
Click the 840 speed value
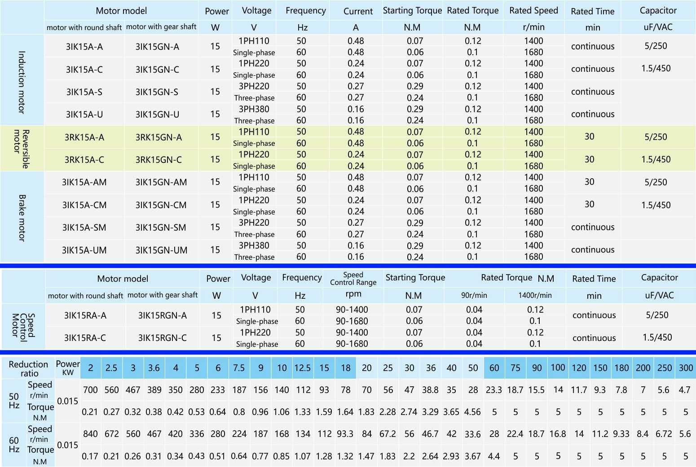click(x=90, y=434)
